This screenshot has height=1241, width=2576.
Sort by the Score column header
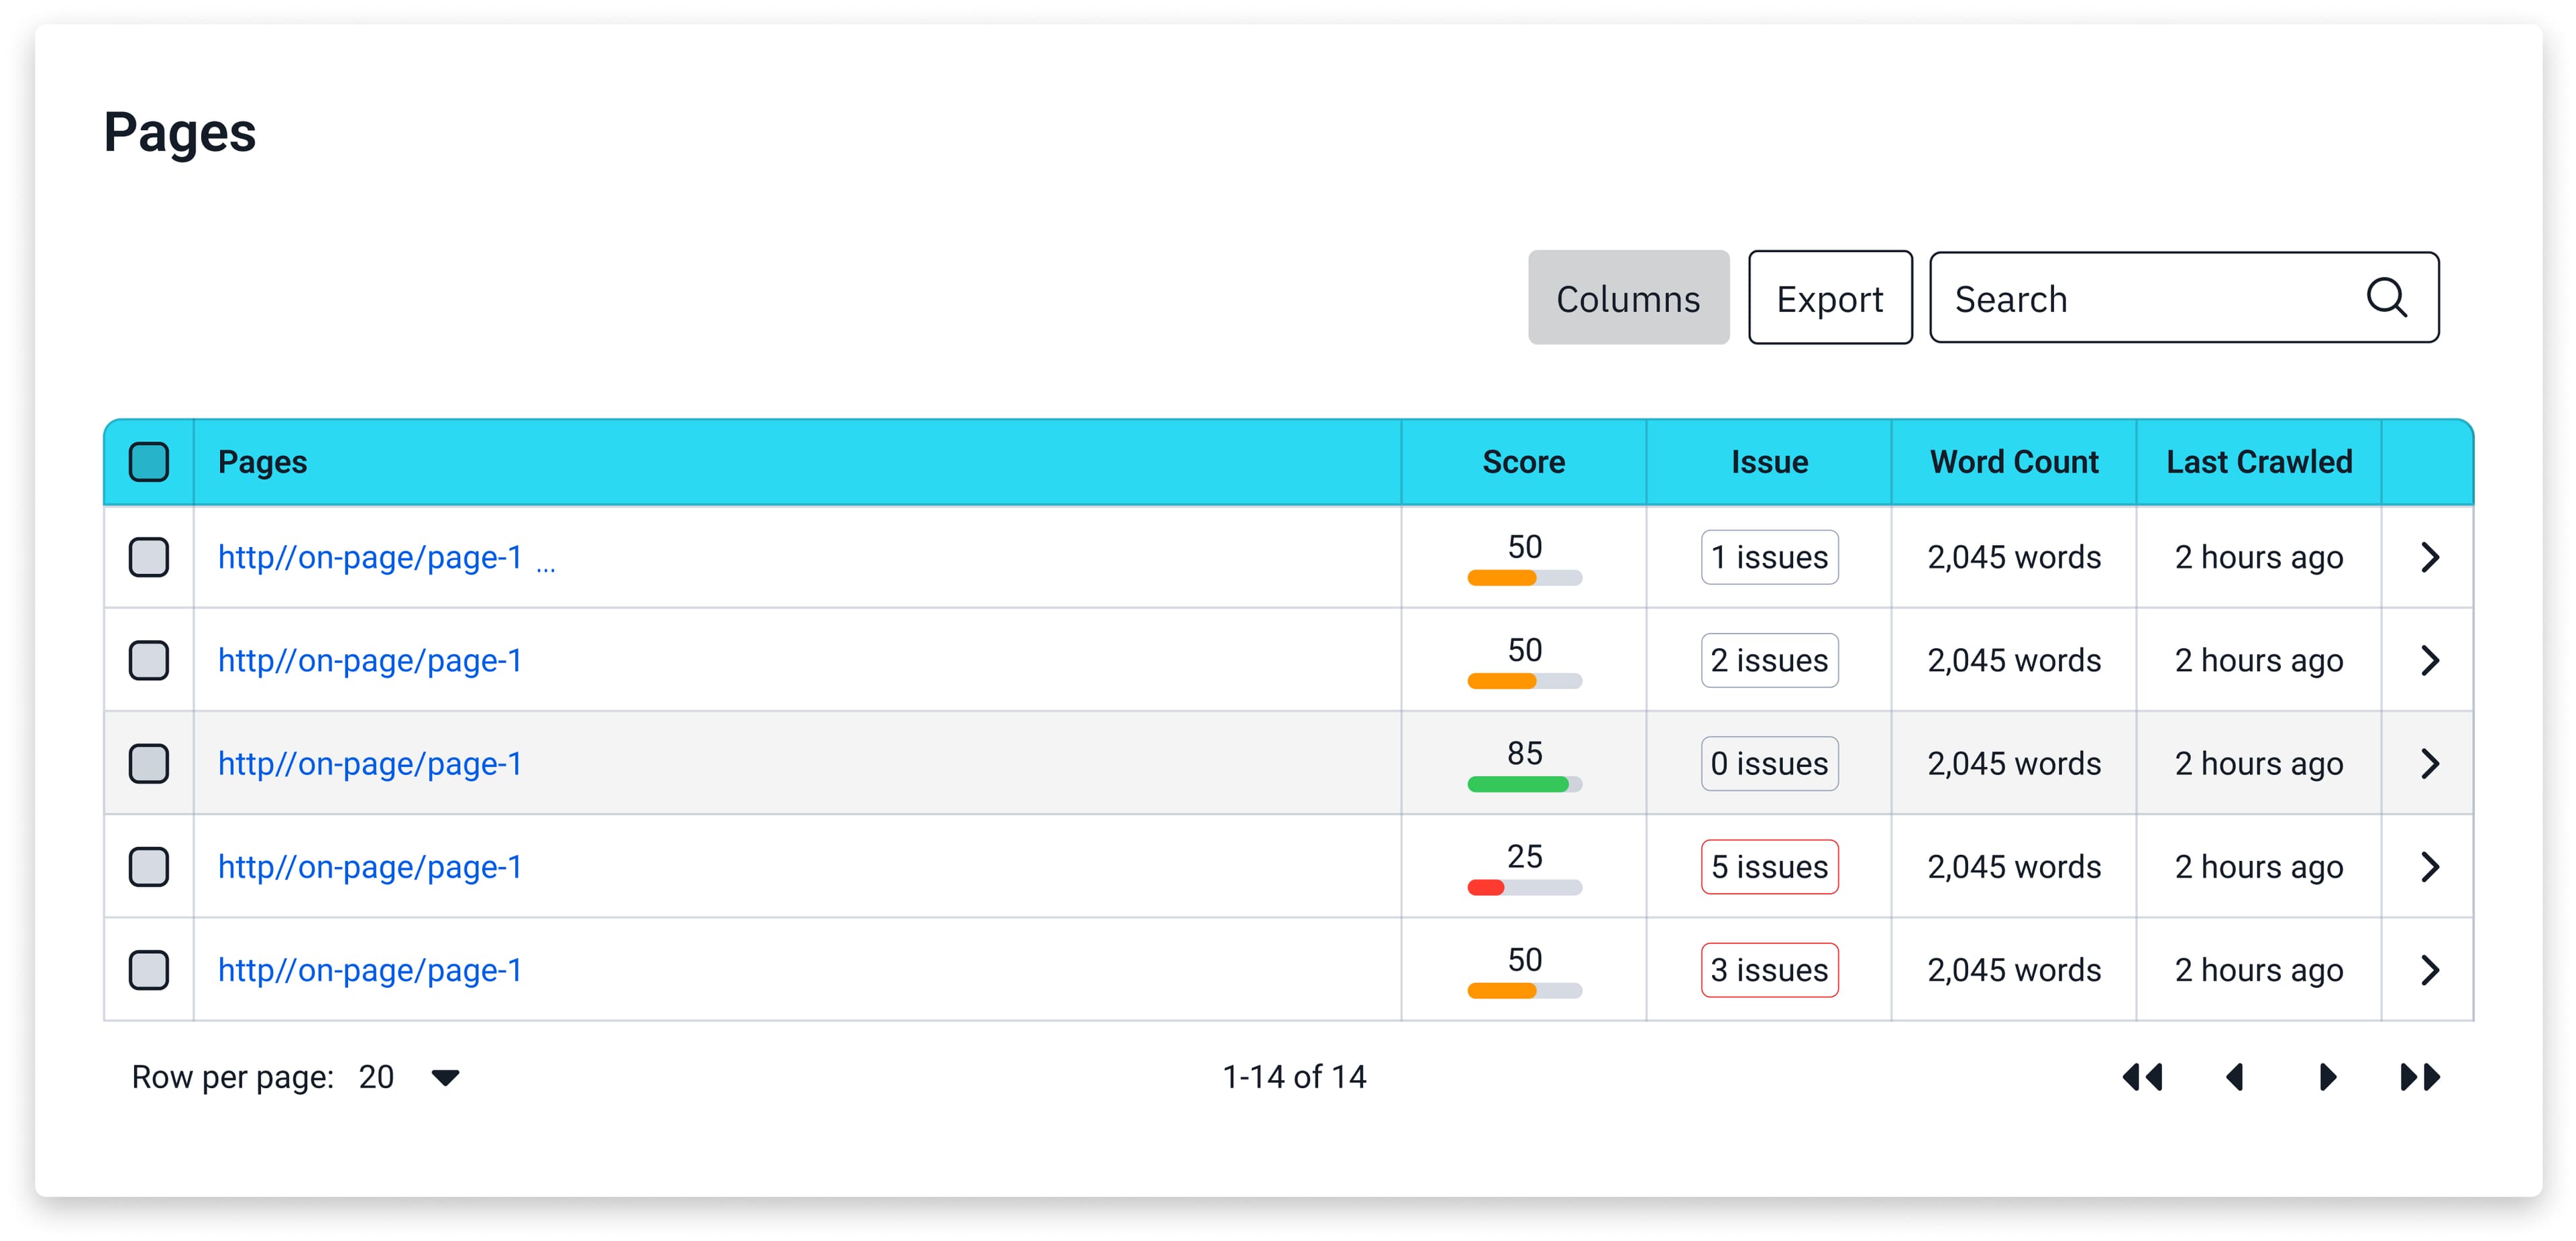coord(1523,462)
